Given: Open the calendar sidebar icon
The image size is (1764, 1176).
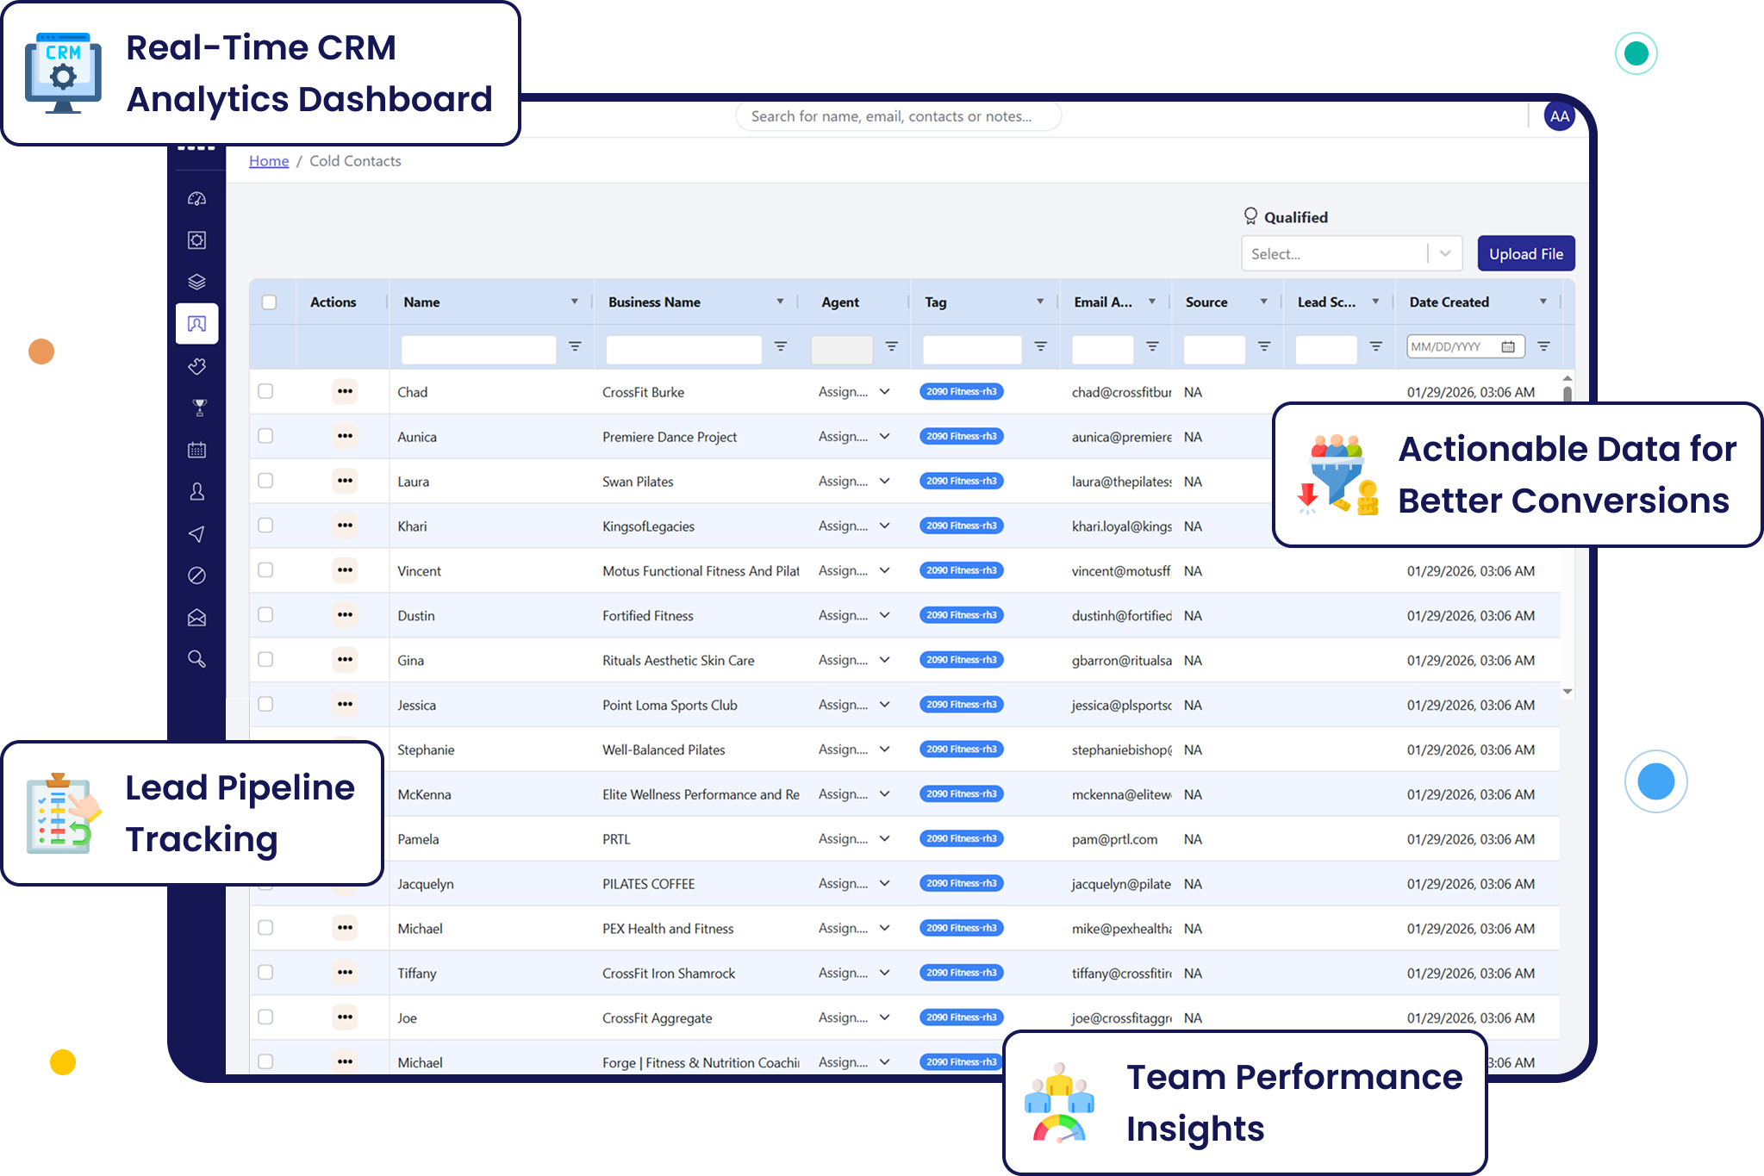Looking at the screenshot, I should pyautogui.click(x=196, y=450).
